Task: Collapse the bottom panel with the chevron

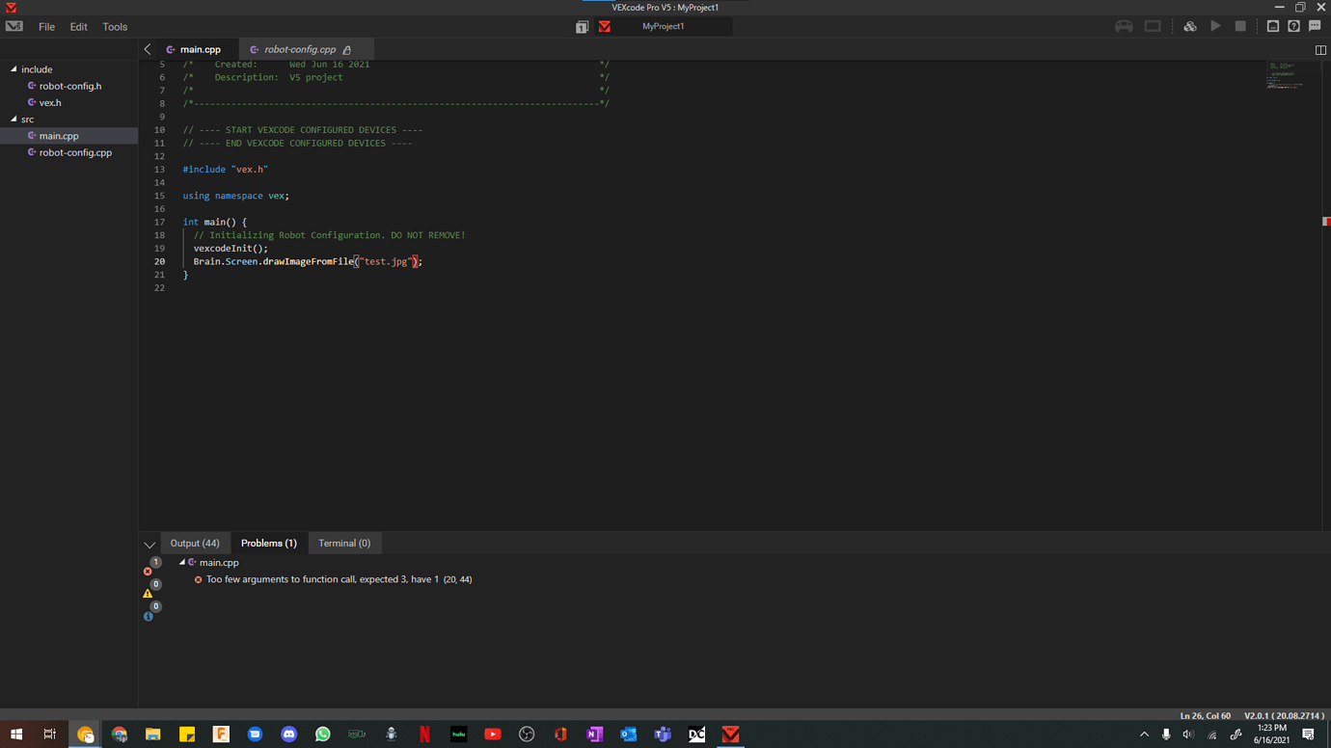Action: [x=149, y=544]
